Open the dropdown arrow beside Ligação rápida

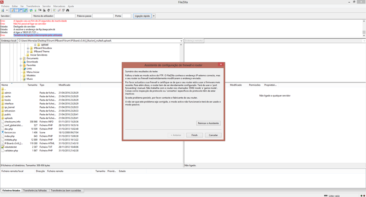point(154,16)
